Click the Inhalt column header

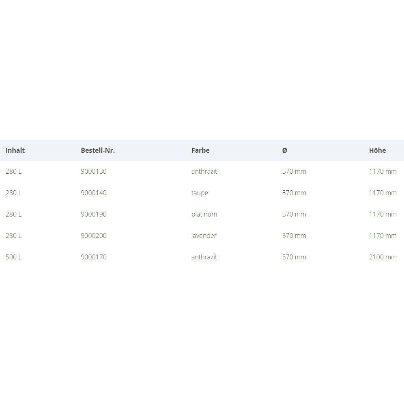tap(15, 150)
